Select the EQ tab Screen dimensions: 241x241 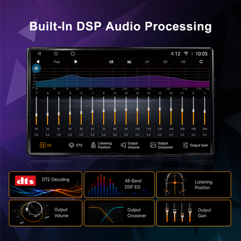pyautogui.click(x=45, y=145)
